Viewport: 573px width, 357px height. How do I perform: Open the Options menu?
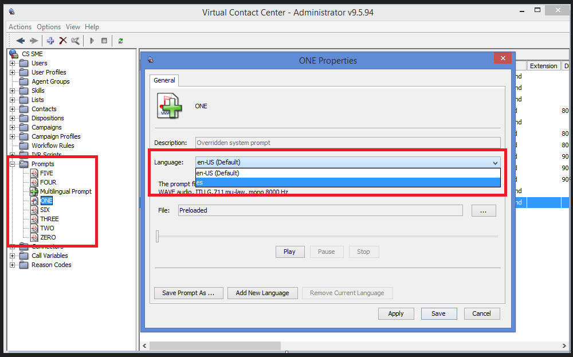pos(49,27)
